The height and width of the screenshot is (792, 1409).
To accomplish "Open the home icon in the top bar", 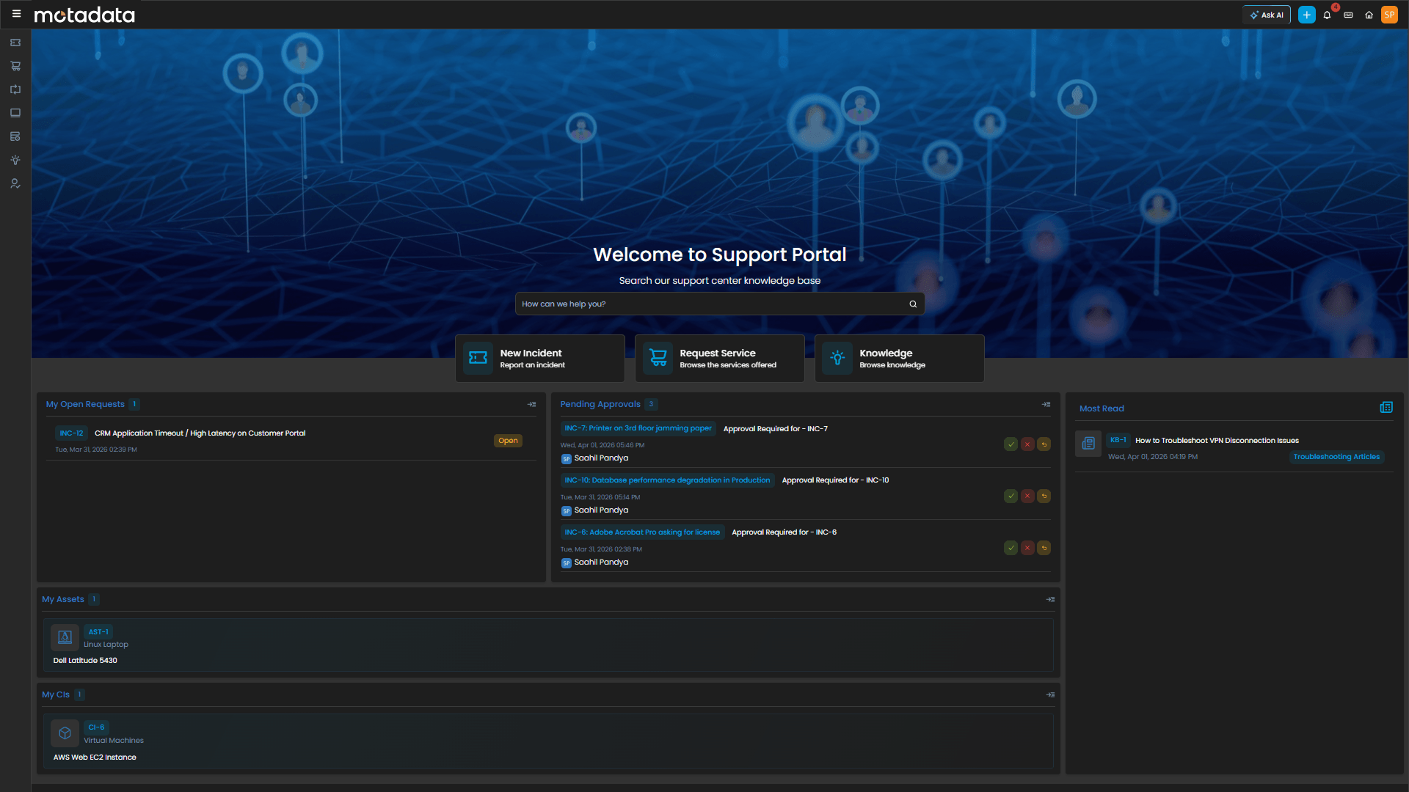I will 1369,15.
